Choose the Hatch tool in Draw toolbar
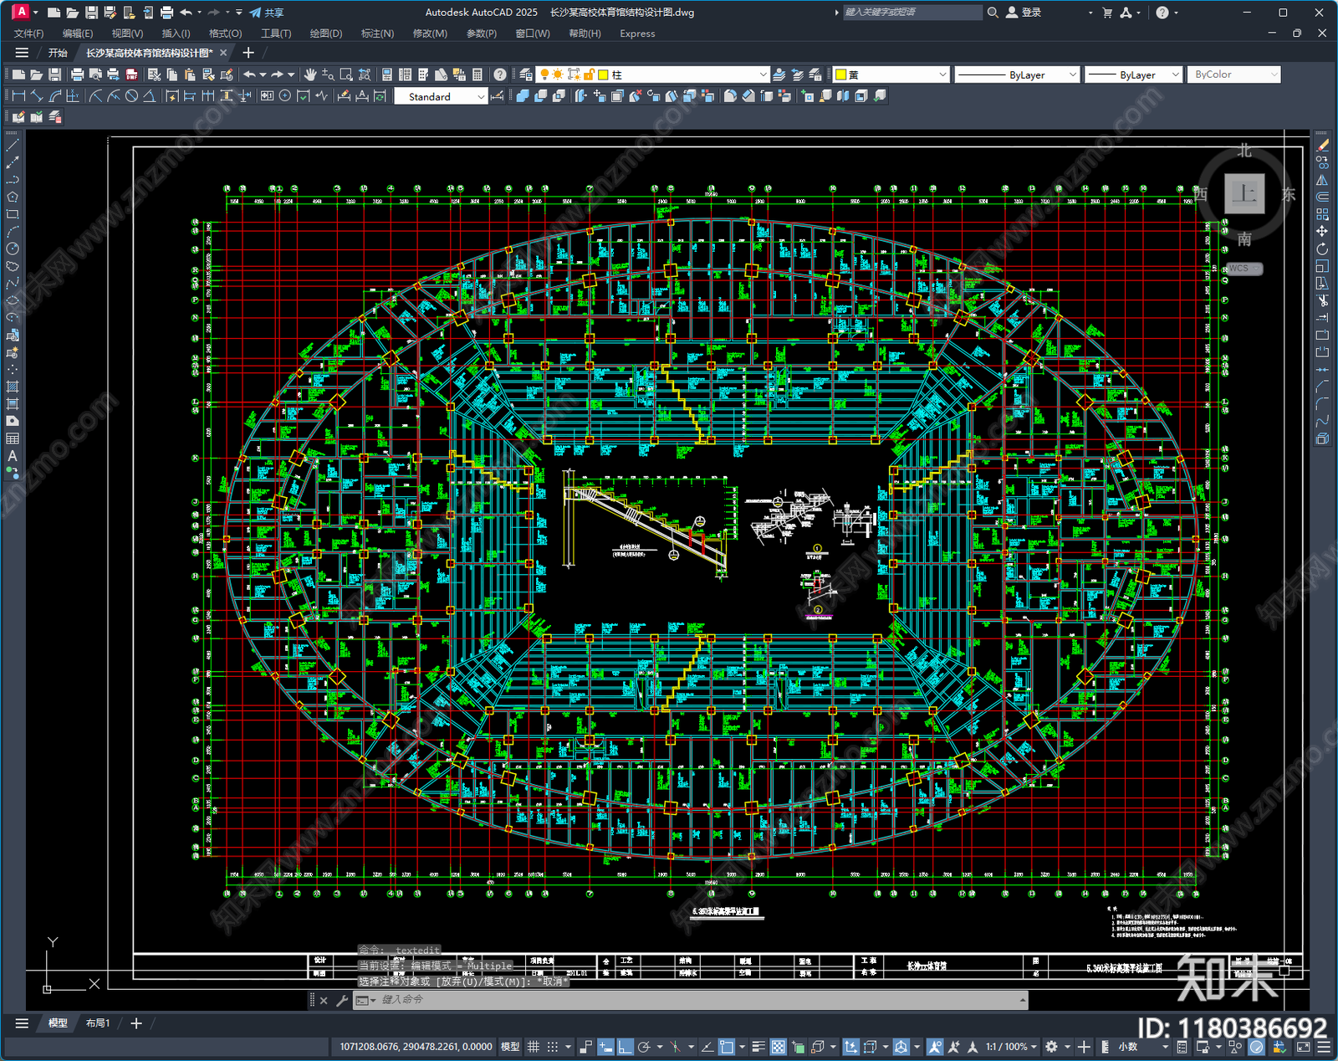 [13, 387]
